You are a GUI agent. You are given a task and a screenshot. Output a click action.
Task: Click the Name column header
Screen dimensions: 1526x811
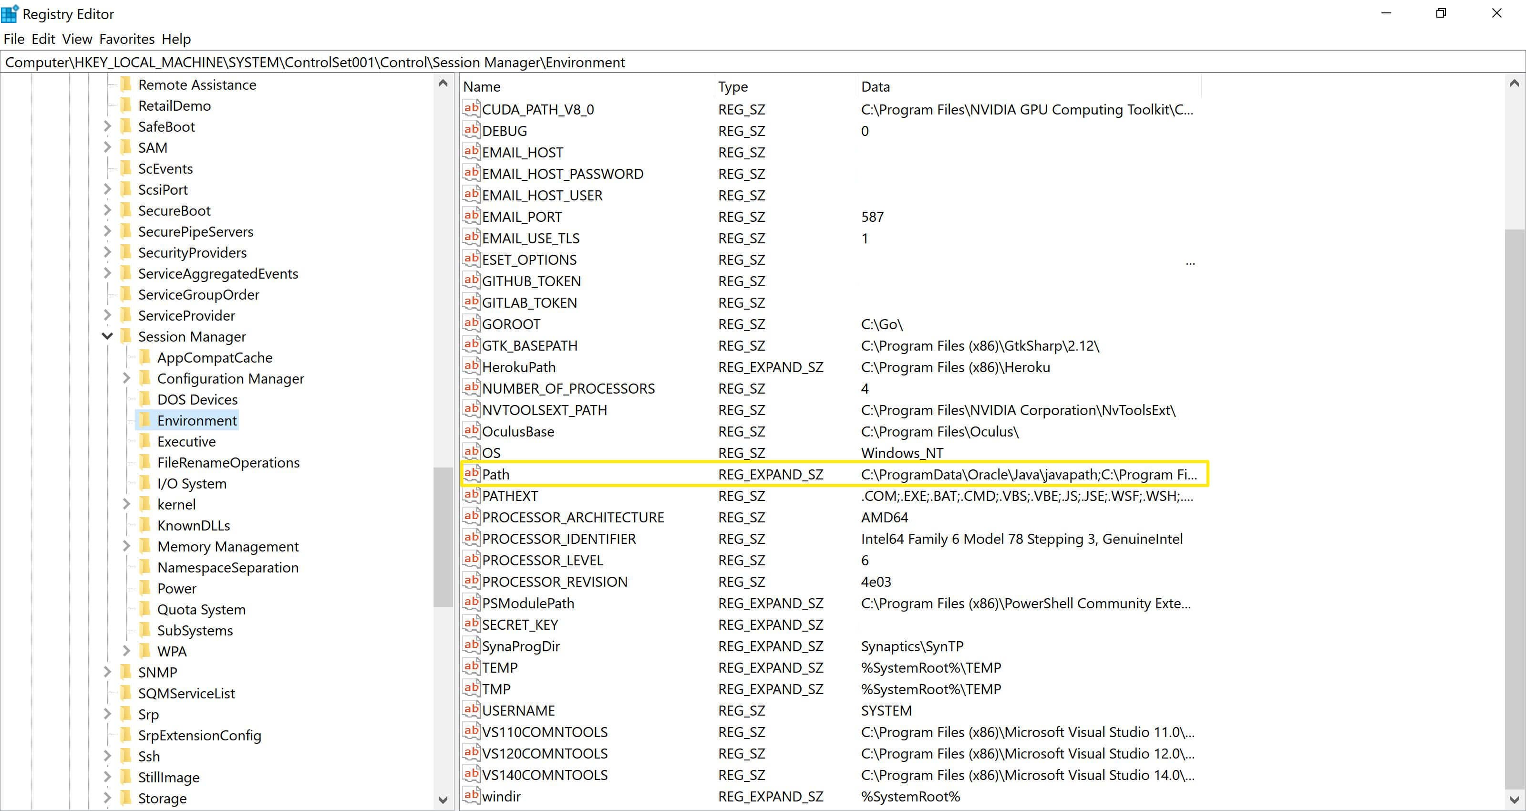(x=481, y=86)
